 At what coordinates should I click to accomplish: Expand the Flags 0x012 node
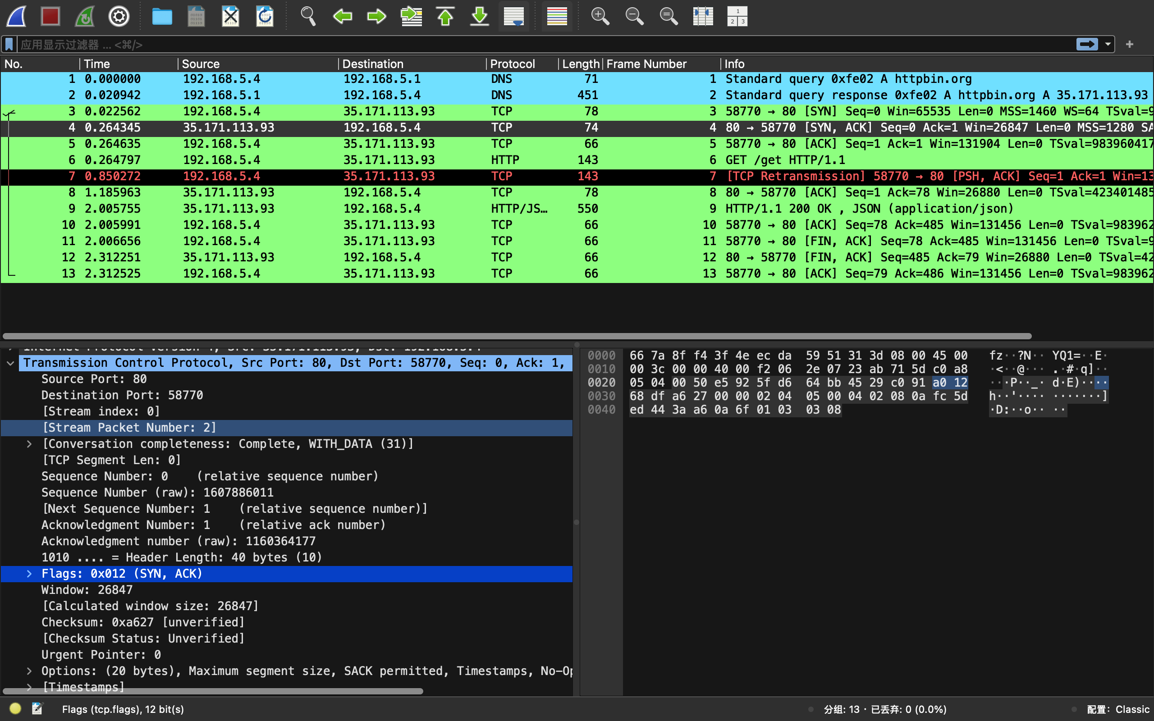click(29, 574)
